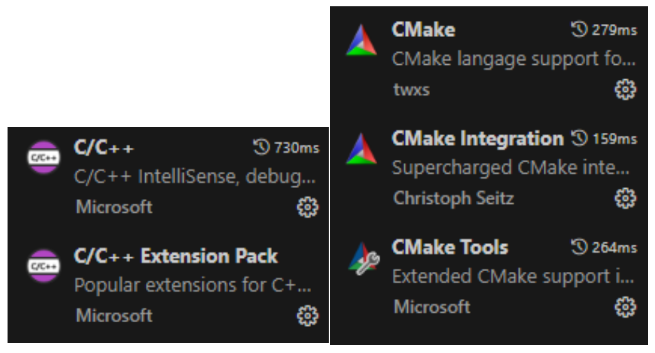The image size is (655, 353).
Task: Click the 159ms activation time indicator
Action: pyautogui.click(x=604, y=138)
